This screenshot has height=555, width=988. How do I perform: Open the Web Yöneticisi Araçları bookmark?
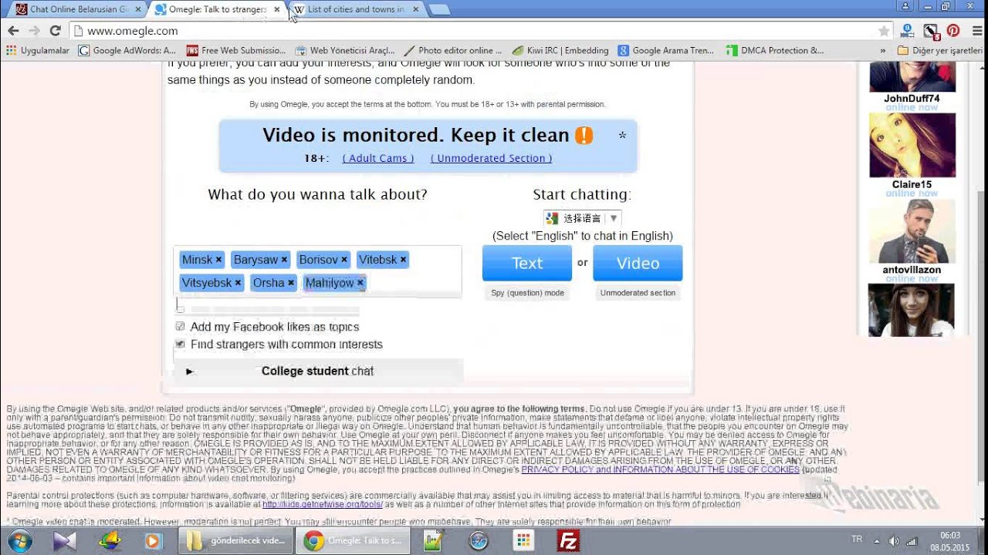point(345,51)
